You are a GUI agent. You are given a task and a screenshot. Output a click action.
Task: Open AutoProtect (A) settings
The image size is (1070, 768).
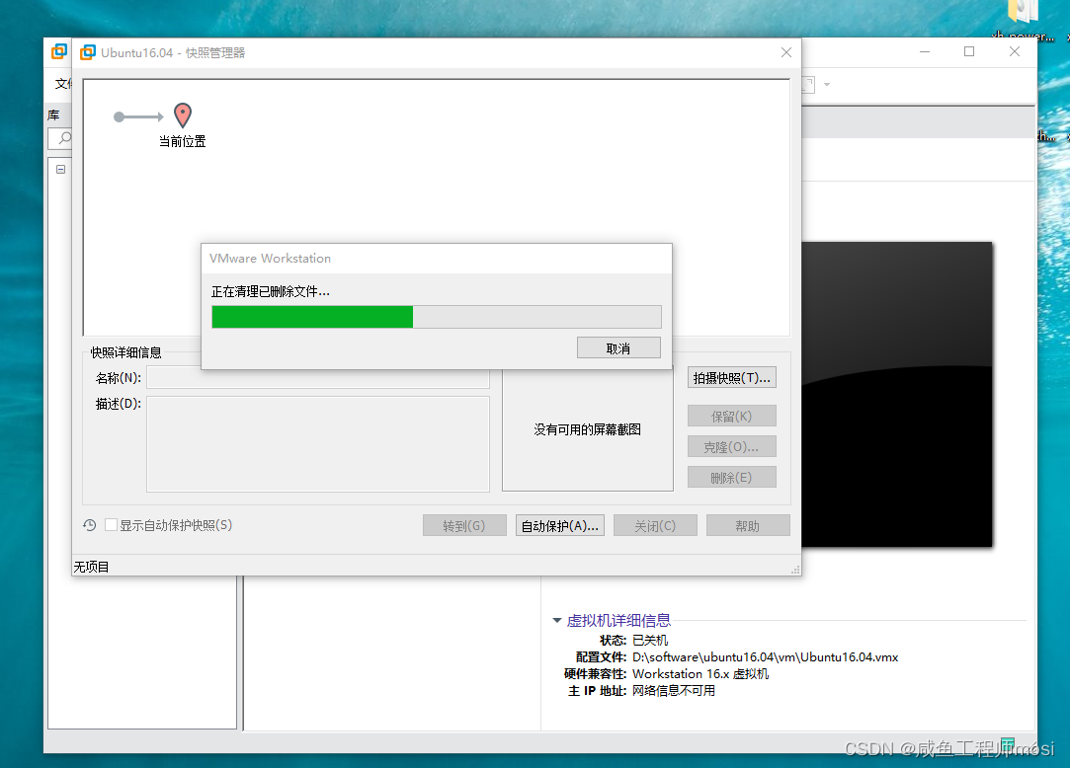pos(559,525)
